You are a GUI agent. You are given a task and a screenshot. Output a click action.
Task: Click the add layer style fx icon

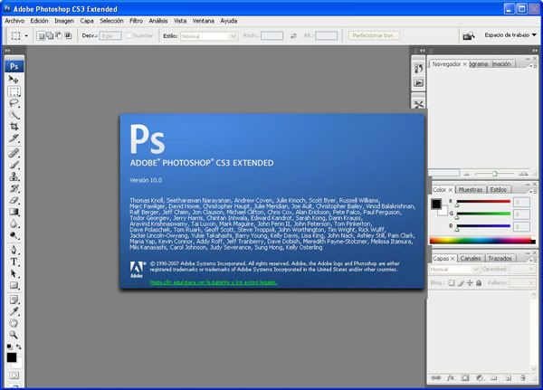click(451, 377)
